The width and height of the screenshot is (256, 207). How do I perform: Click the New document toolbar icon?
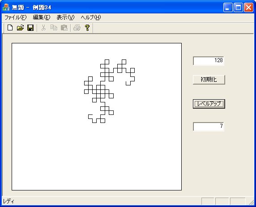click(10, 28)
